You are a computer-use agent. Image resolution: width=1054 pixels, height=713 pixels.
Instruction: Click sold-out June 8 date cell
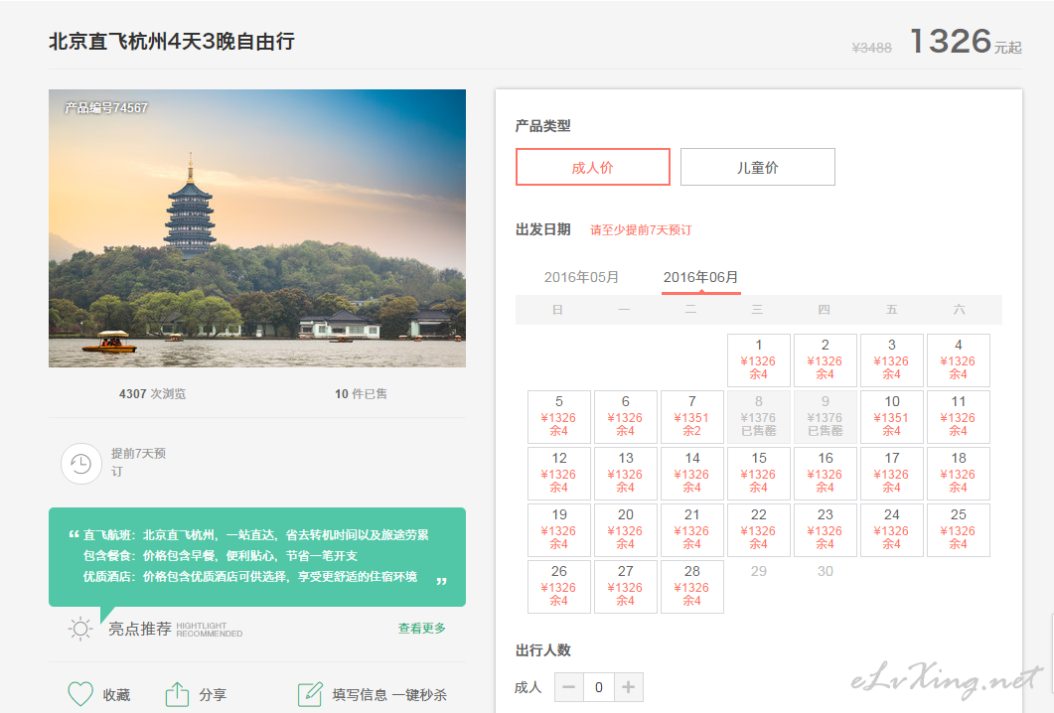(x=758, y=417)
